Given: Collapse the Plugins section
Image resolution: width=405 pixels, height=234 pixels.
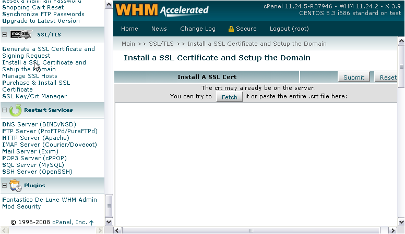Looking at the screenshot, I should click(4, 185).
